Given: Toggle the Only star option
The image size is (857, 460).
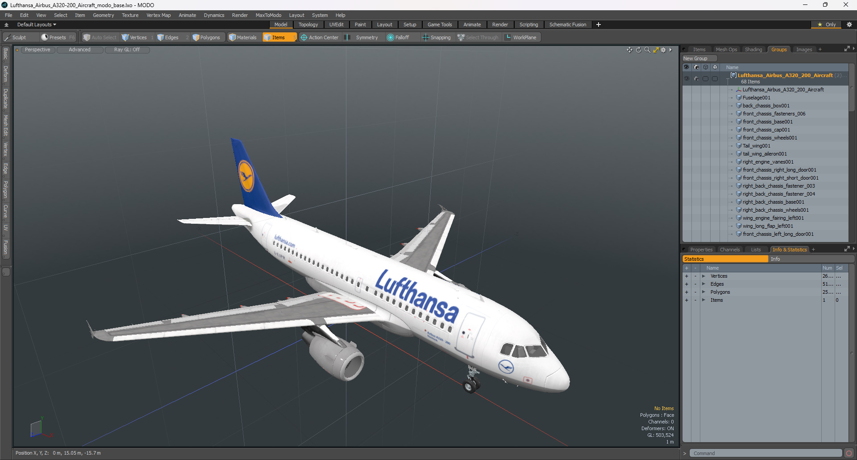Looking at the screenshot, I should coord(827,25).
